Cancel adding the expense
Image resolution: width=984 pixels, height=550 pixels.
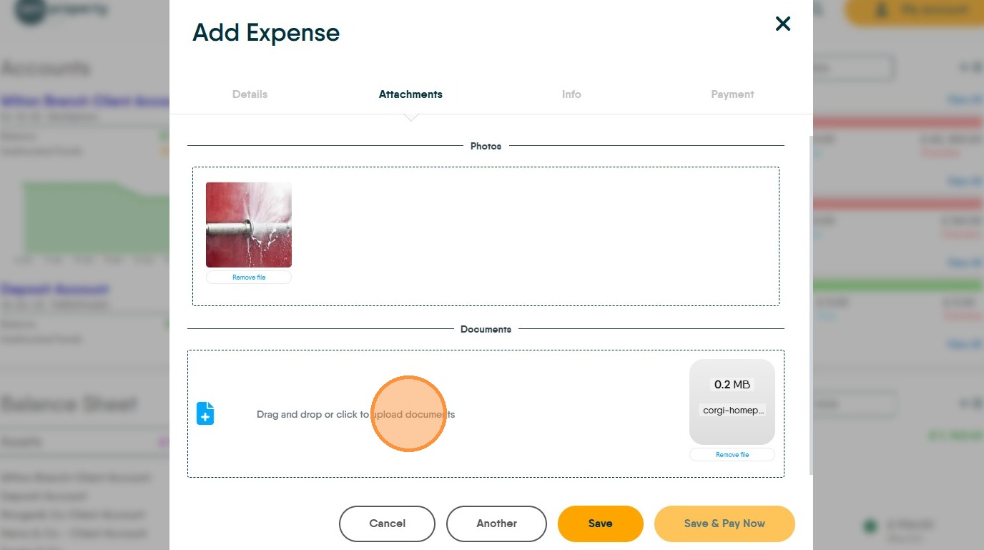387,524
